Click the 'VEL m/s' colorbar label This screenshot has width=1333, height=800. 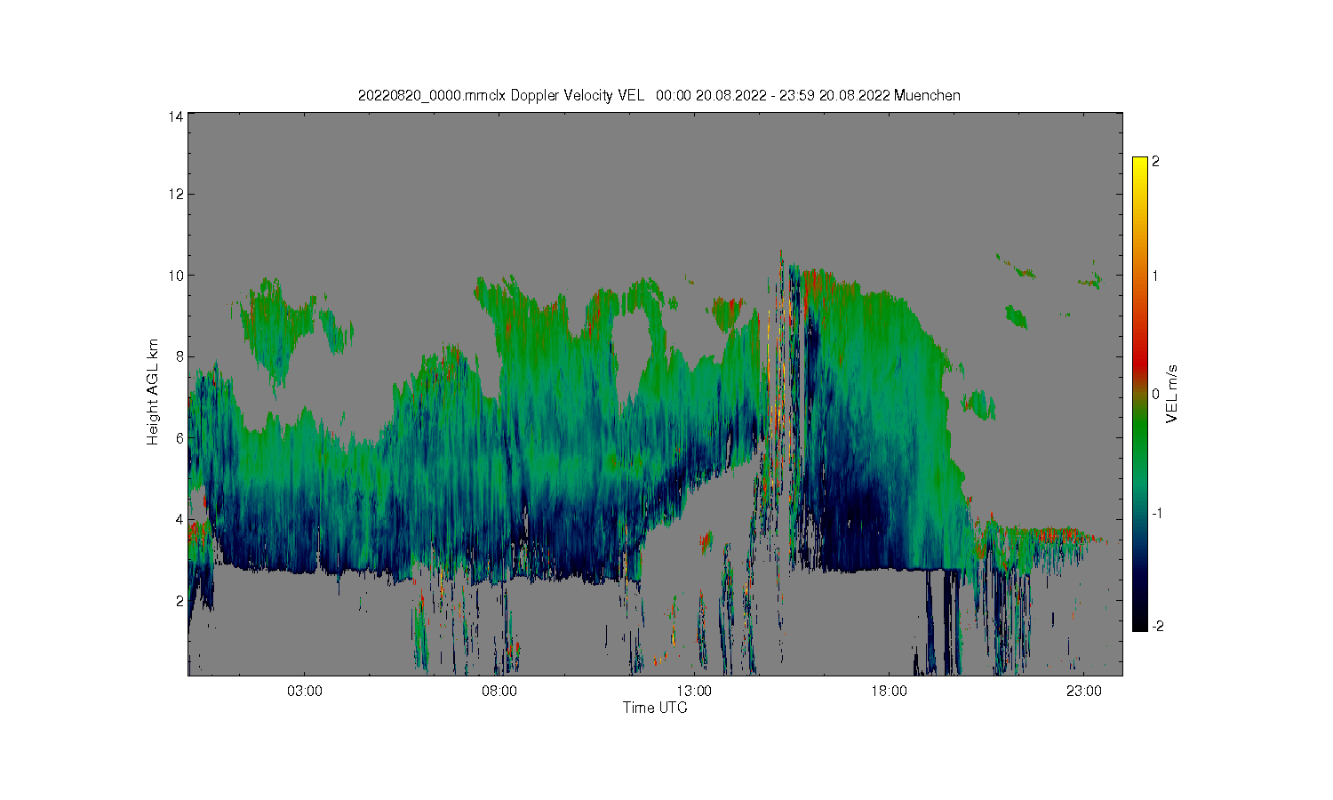(1171, 394)
